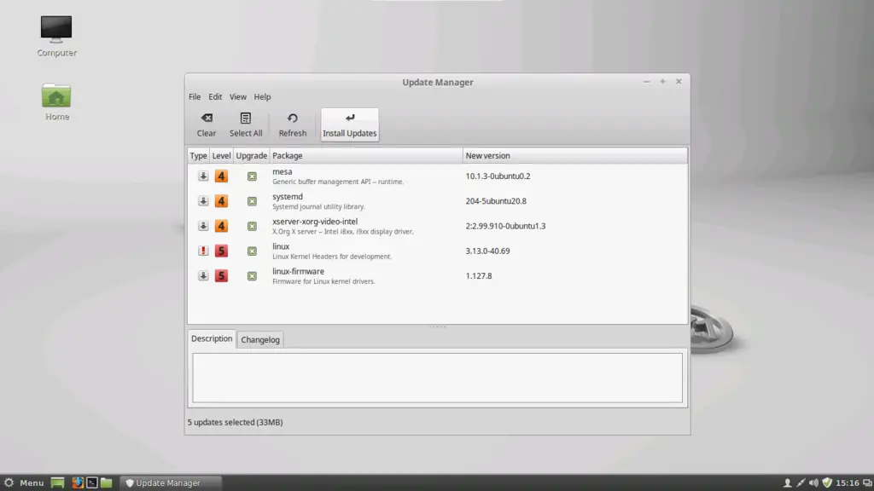
Task: Toggle the upgrade checkbox for linux
Action: click(x=252, y=251)
